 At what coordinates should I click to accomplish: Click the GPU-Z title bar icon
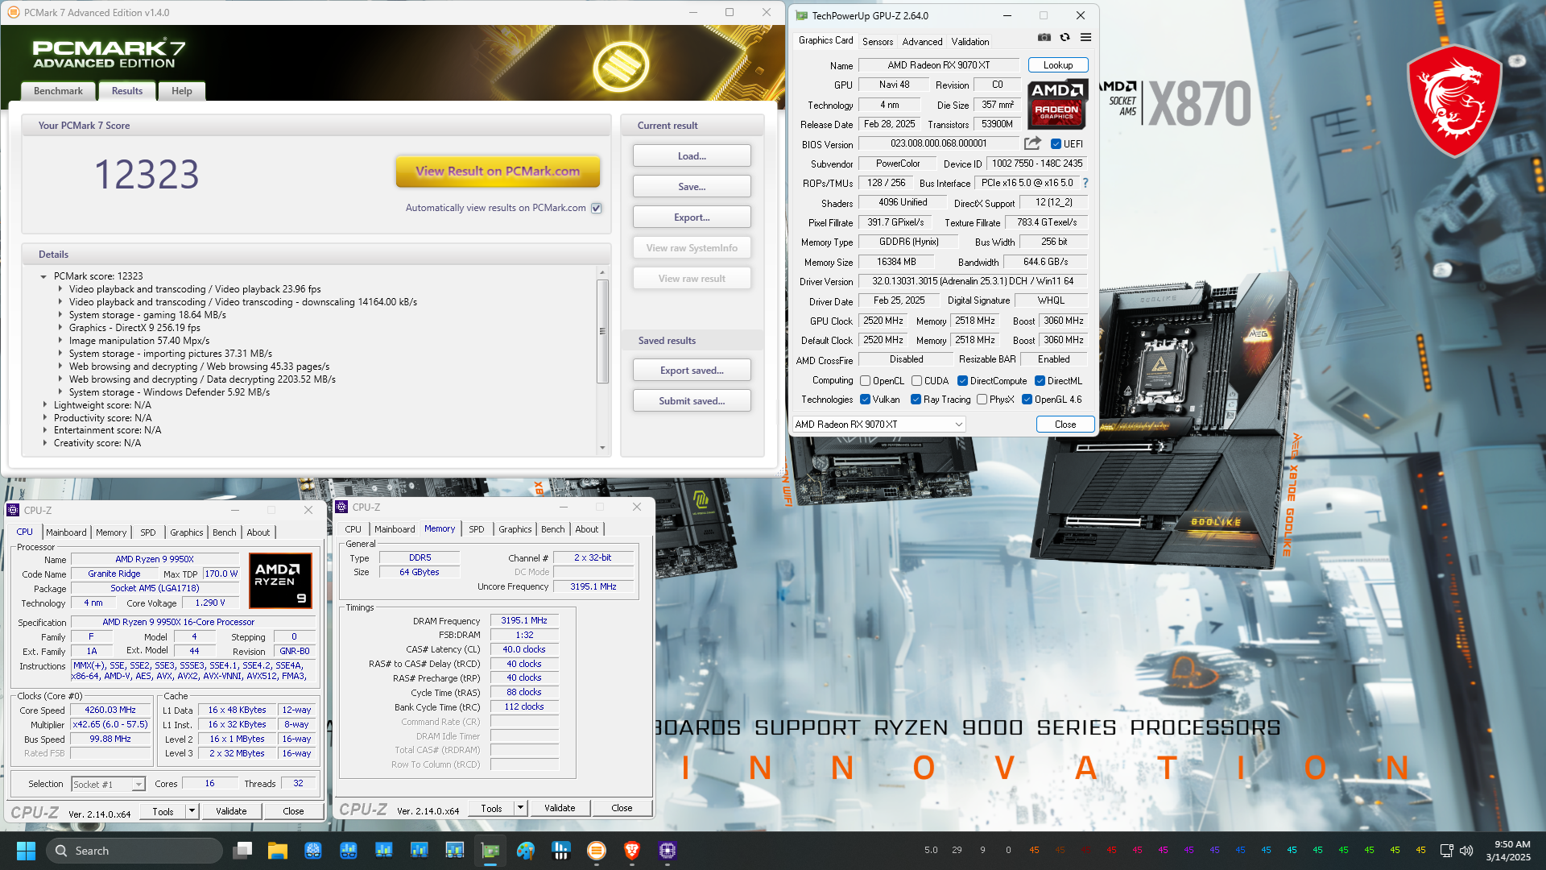(802, 15)
